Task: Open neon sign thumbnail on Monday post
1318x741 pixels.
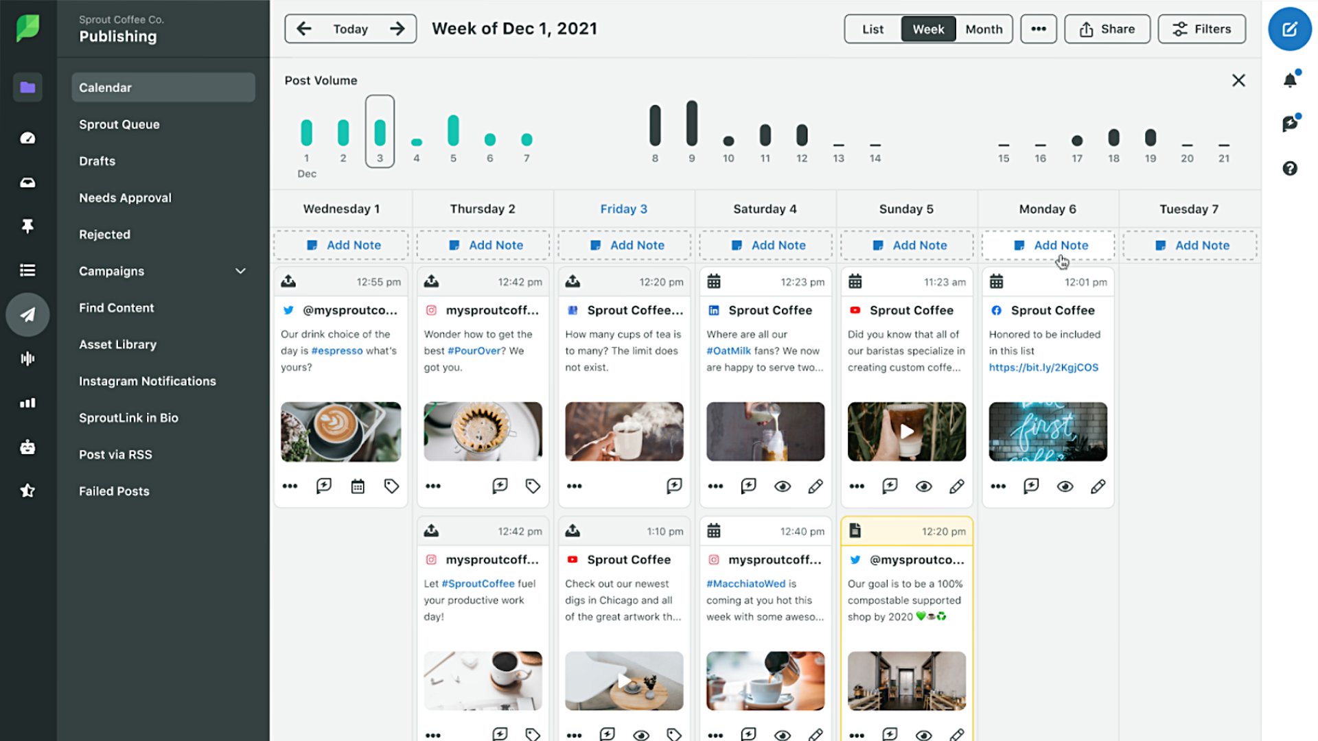Action: (x=1048, y=432)
